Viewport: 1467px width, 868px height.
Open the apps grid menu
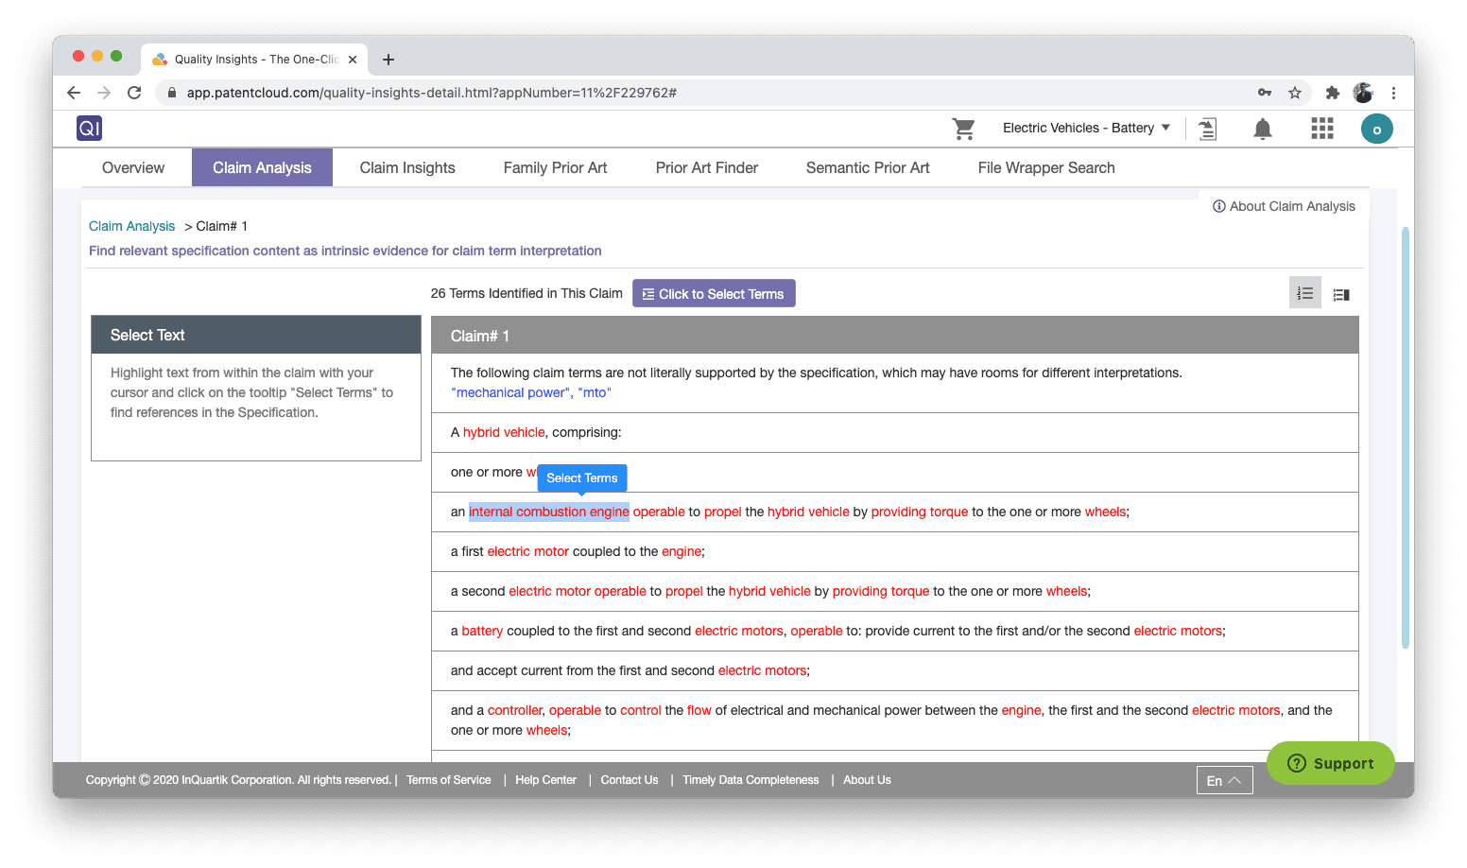[1321, 129]
